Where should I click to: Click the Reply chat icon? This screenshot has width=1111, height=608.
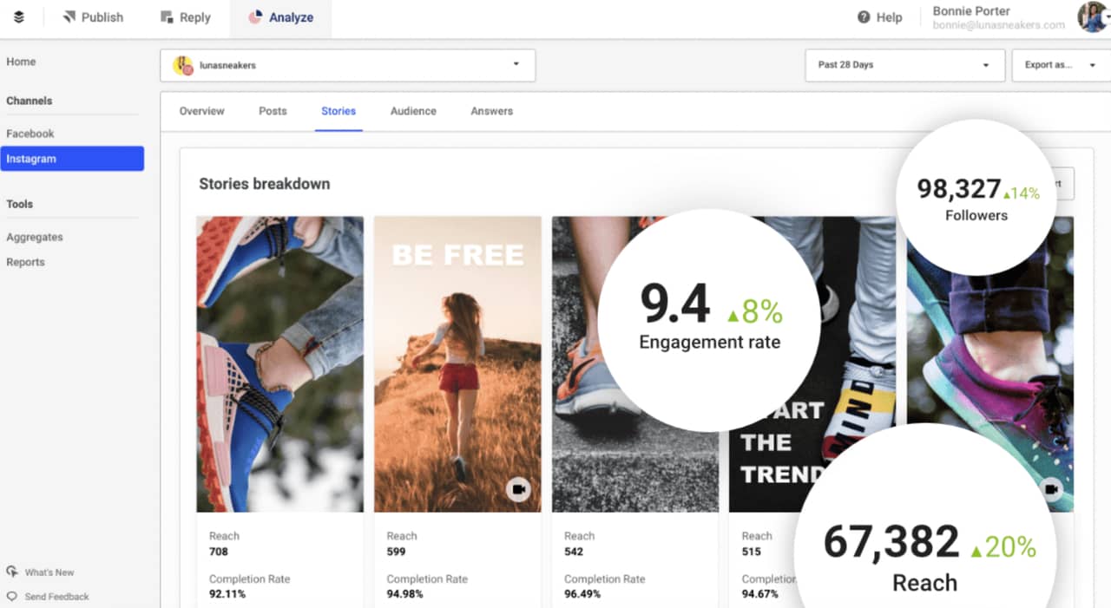click(x=165, y=16)
